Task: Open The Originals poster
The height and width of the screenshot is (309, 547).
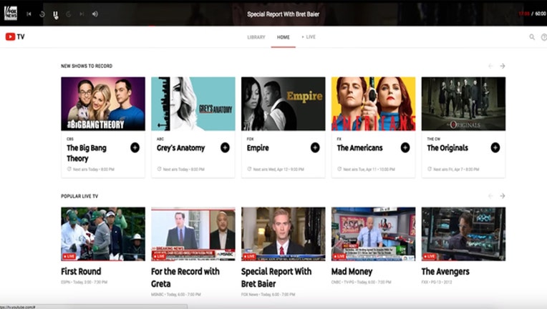Action: [463, 104]
